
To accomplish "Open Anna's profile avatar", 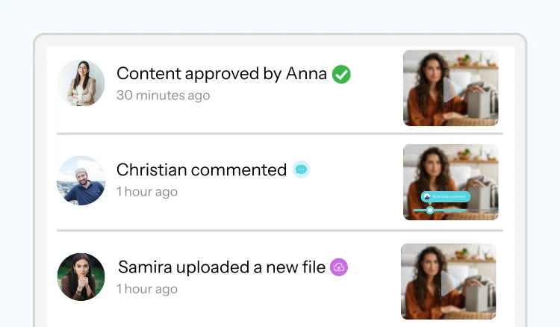I will point(81,84).
